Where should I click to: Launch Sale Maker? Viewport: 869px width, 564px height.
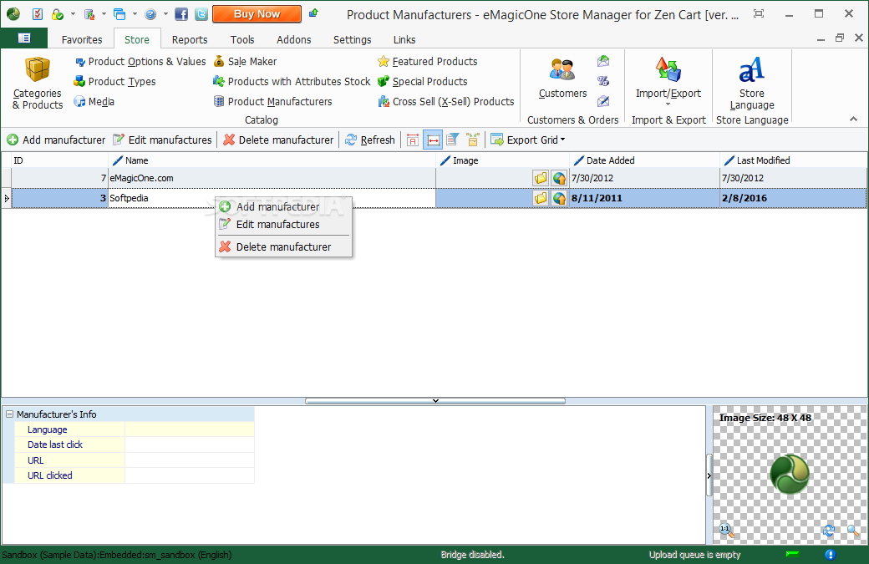pyautogui.click(x=246, y=62)
